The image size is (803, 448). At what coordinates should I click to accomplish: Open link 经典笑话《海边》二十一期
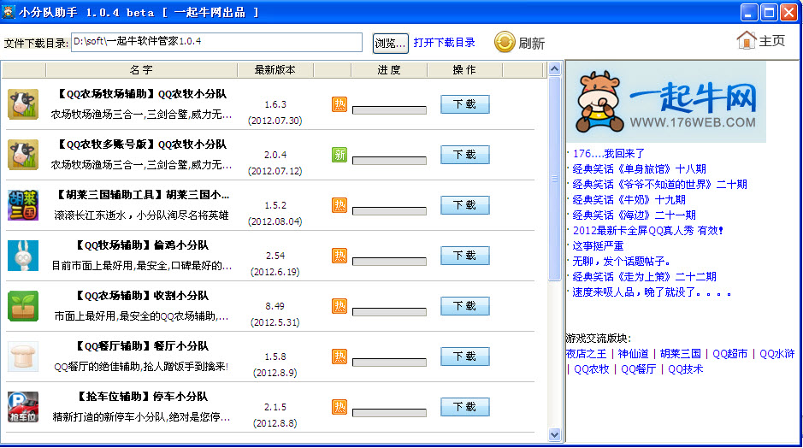click(634, 215)
